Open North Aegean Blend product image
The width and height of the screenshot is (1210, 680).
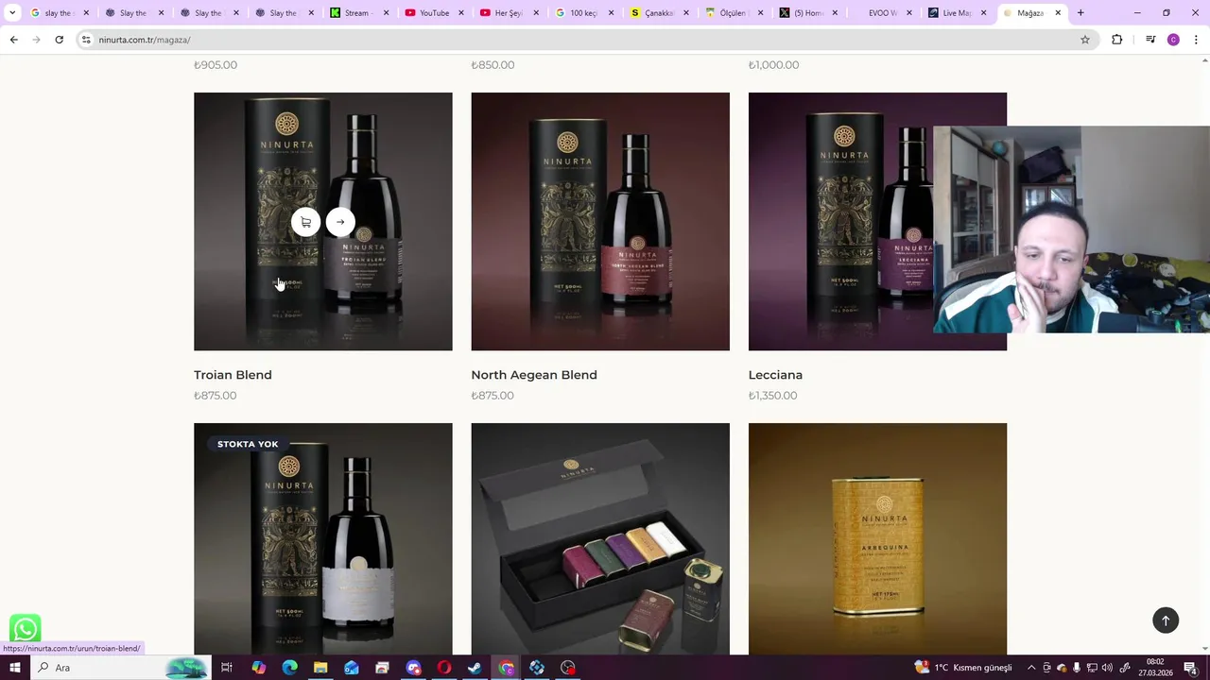coord(600,221)
